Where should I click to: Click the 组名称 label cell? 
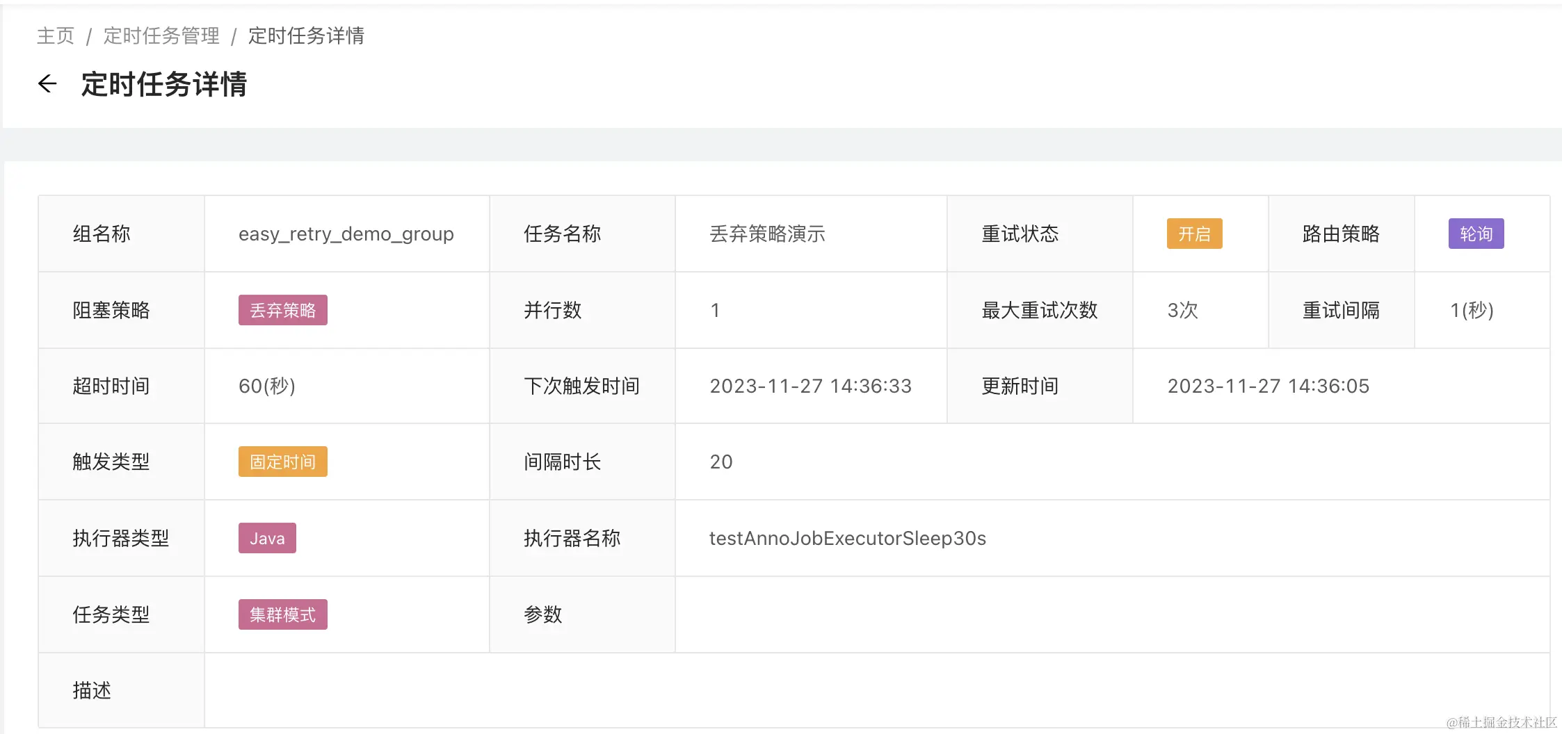pyautogui.click(x=121, y=234)
